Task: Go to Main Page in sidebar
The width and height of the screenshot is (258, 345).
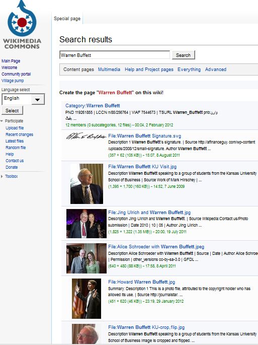Action: (11, 61)
